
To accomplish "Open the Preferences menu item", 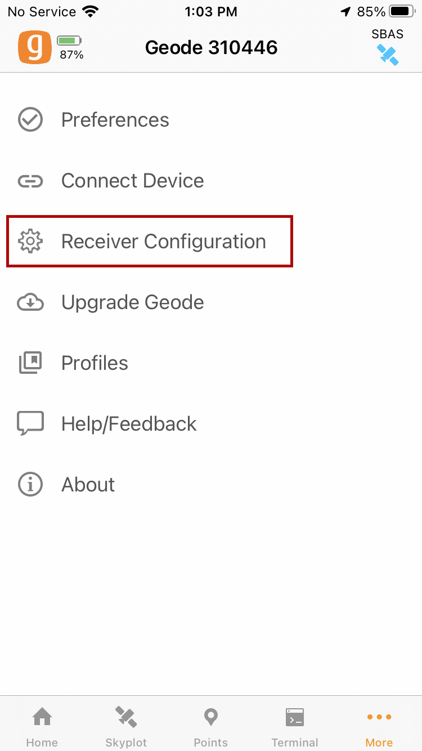I will 115,120.
